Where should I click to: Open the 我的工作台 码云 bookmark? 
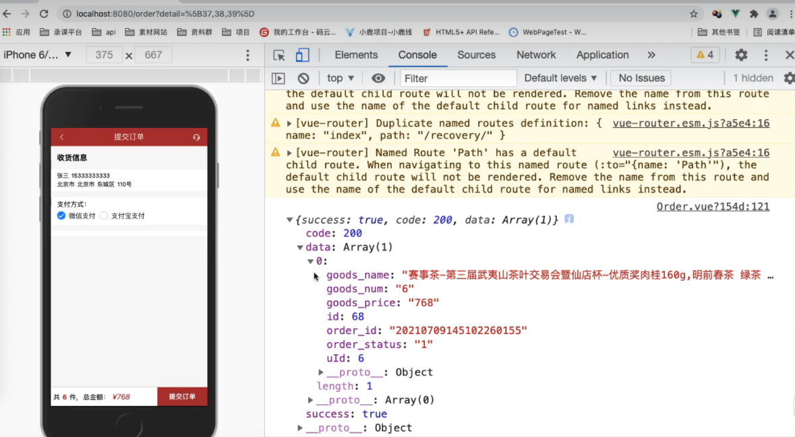click(x=297, y=32)
